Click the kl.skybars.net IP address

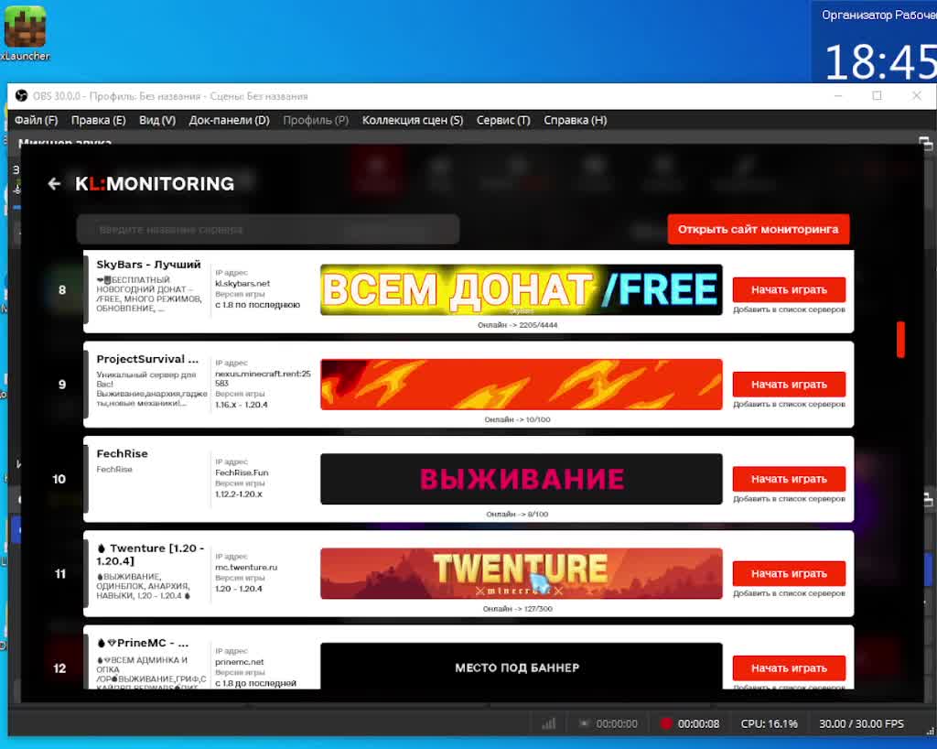pyautogui.click(x=242, y=283)
